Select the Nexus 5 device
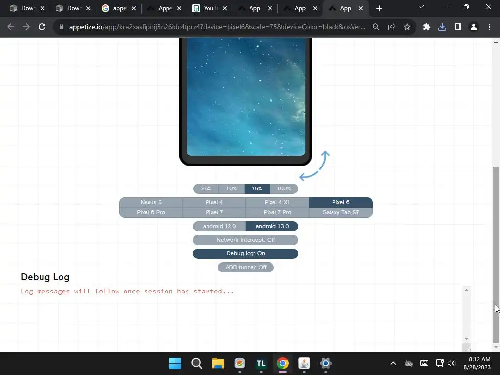This screenshot has height=375, width=500. pos(151,202)
